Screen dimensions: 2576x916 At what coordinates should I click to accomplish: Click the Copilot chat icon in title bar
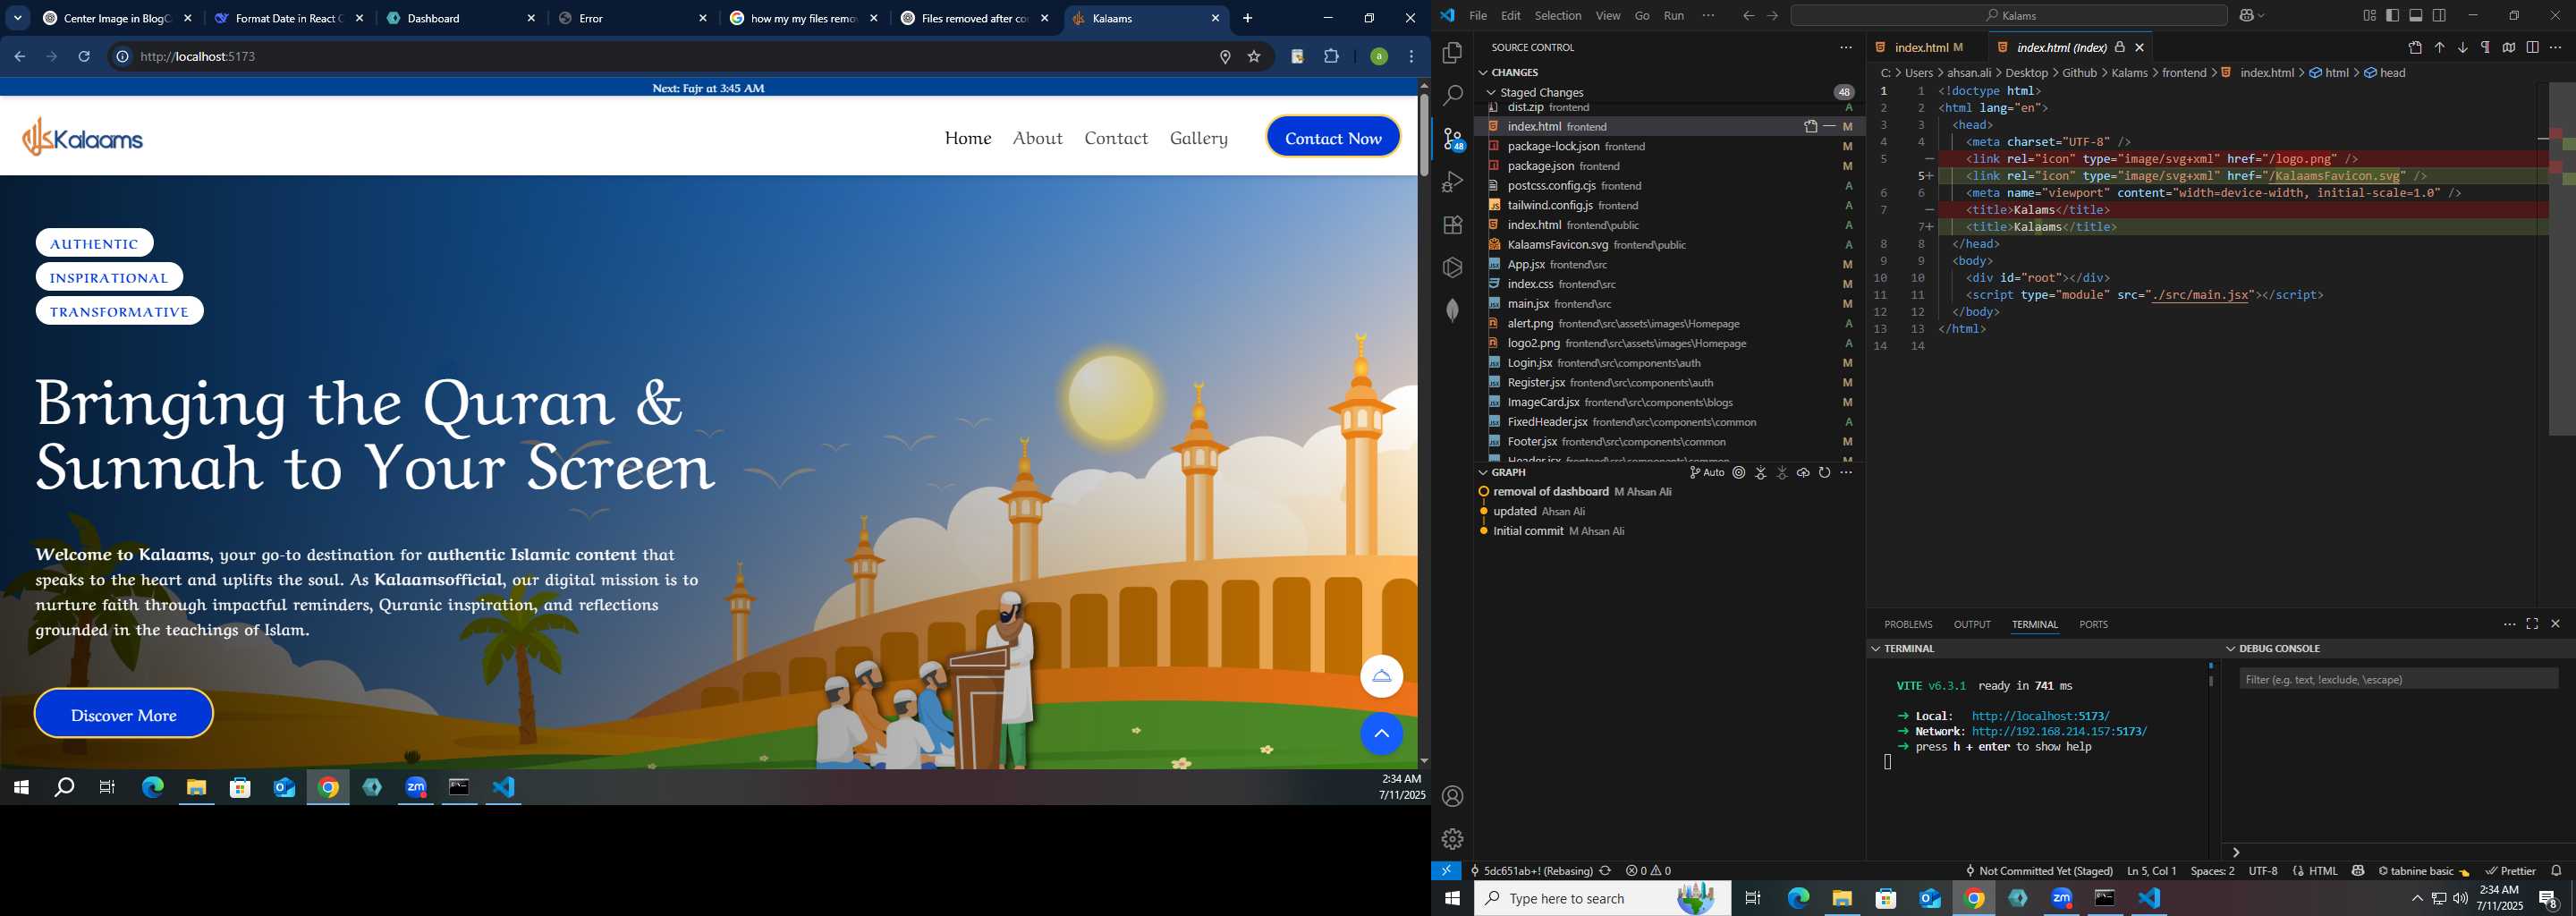pyautogui.click(x=2245, y=15)
